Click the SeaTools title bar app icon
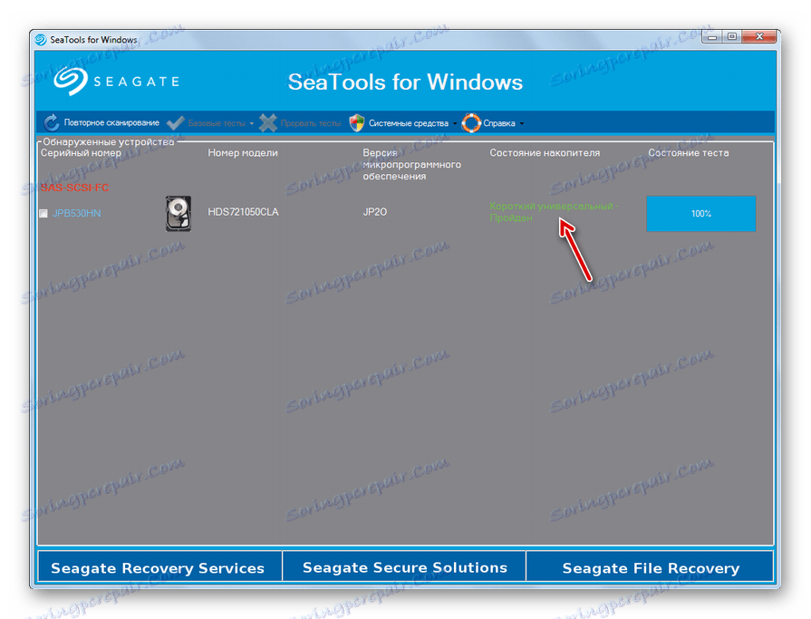Image resolution: width=811 pixels, height=619 pixels. coord(41,40)
